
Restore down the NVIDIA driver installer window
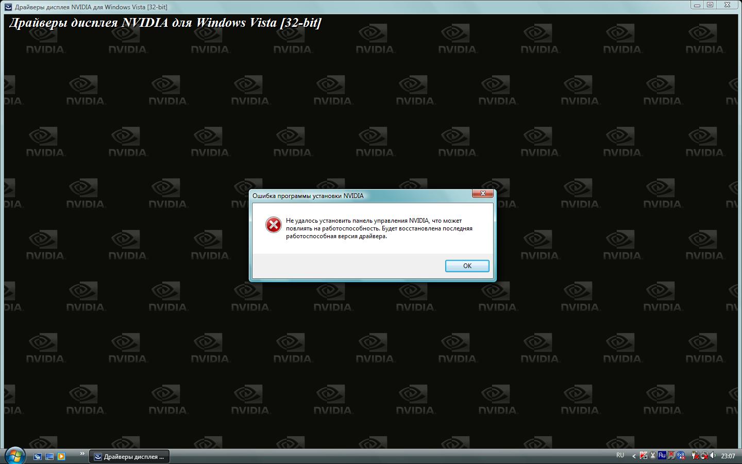[x=710, y=5]
